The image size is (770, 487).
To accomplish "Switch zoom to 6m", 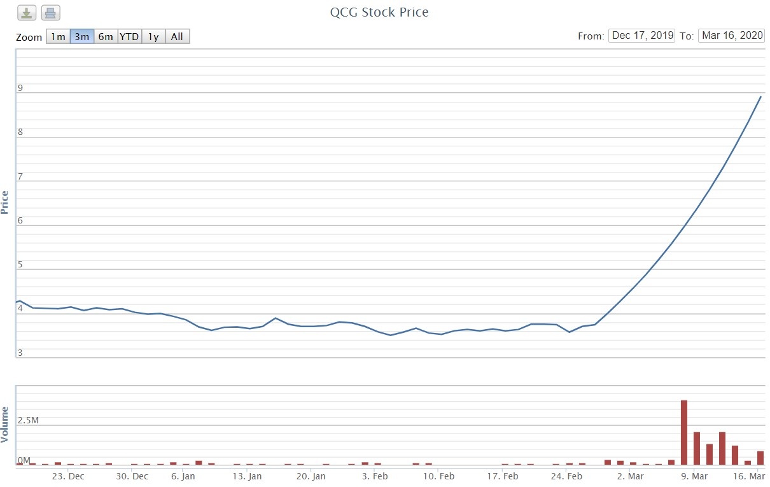I will pos(106,36).
